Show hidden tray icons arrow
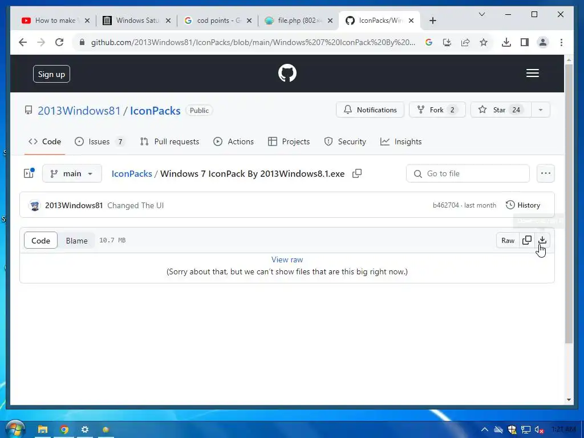This screenshot has height=438, width=584. click(x=485, y=429)
